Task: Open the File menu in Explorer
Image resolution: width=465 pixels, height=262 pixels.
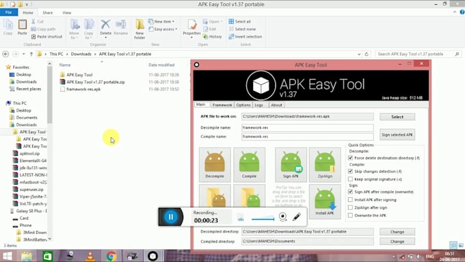Action: point(9,12)
